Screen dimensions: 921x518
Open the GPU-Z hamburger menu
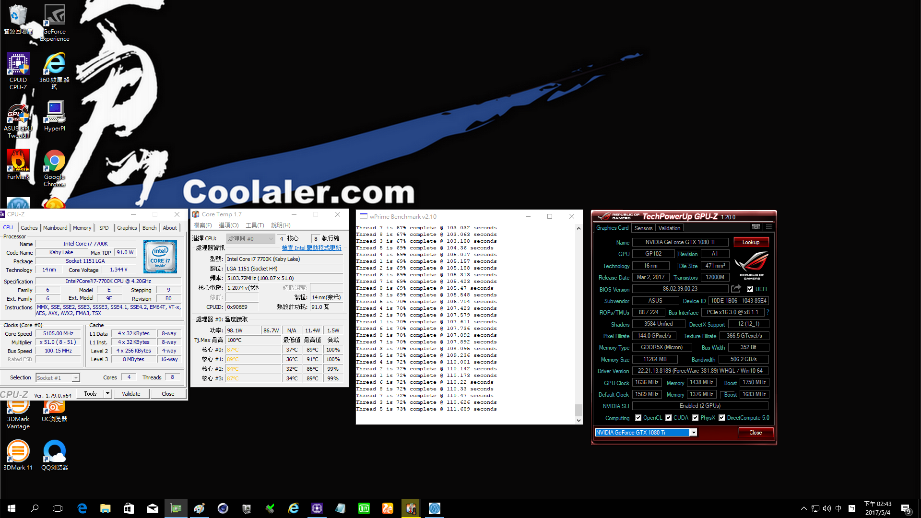tap(769, 227)
